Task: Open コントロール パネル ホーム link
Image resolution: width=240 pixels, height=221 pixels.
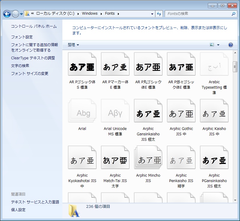Action: coord(34,26)
